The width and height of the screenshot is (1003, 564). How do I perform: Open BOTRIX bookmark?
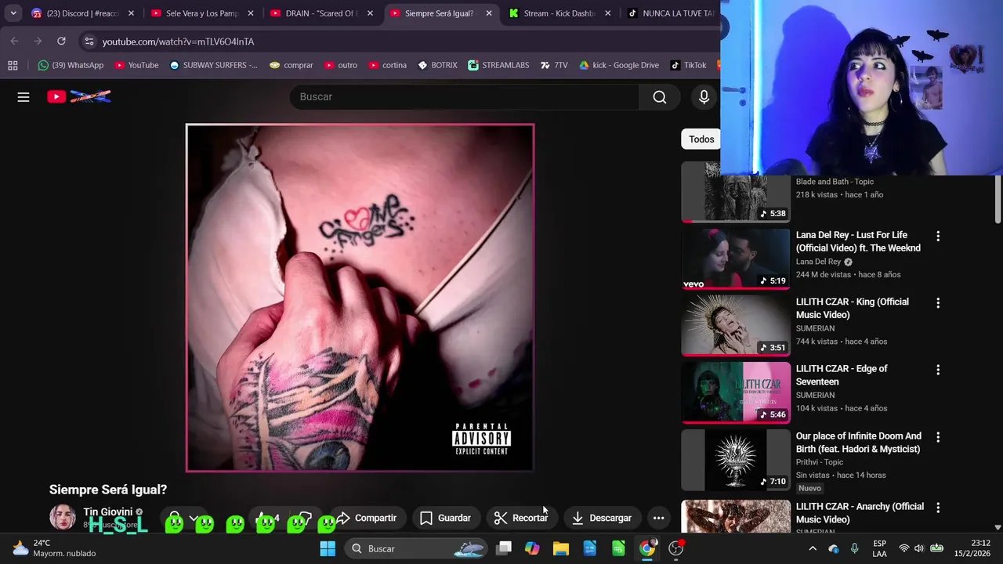coord(438,65)
